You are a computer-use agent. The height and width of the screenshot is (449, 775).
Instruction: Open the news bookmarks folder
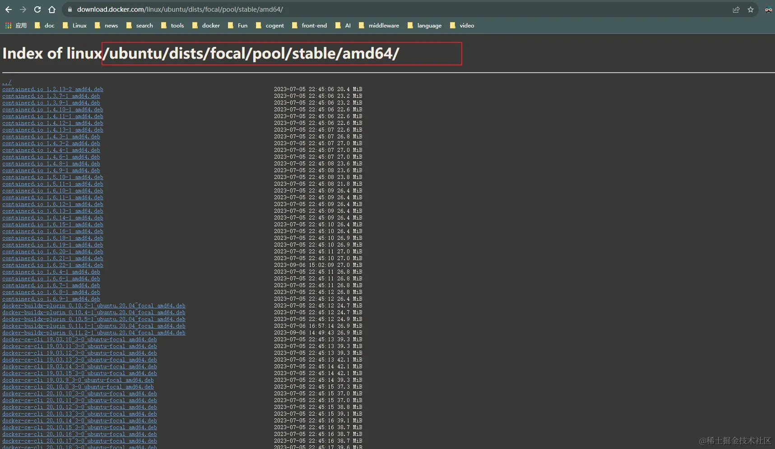pyautogui.click(x=107, y=26)
